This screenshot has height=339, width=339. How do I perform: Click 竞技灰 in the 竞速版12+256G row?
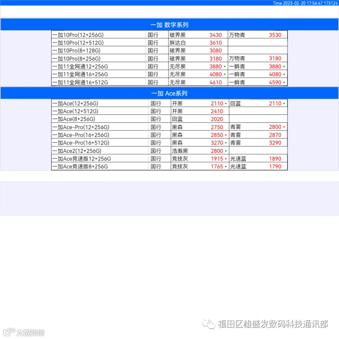180,159
